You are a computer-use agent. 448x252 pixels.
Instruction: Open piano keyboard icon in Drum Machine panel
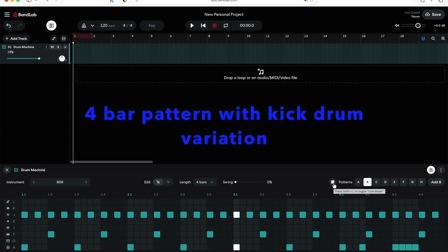point(431,170)
